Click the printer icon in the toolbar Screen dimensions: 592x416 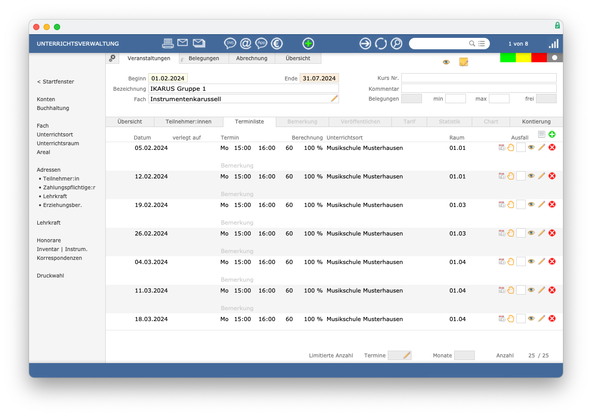coord(167,44)
